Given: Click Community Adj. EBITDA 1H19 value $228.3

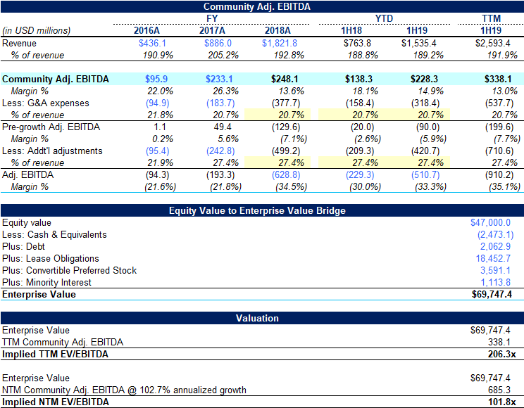Looking at the screenshot, I should click(424, 79).
